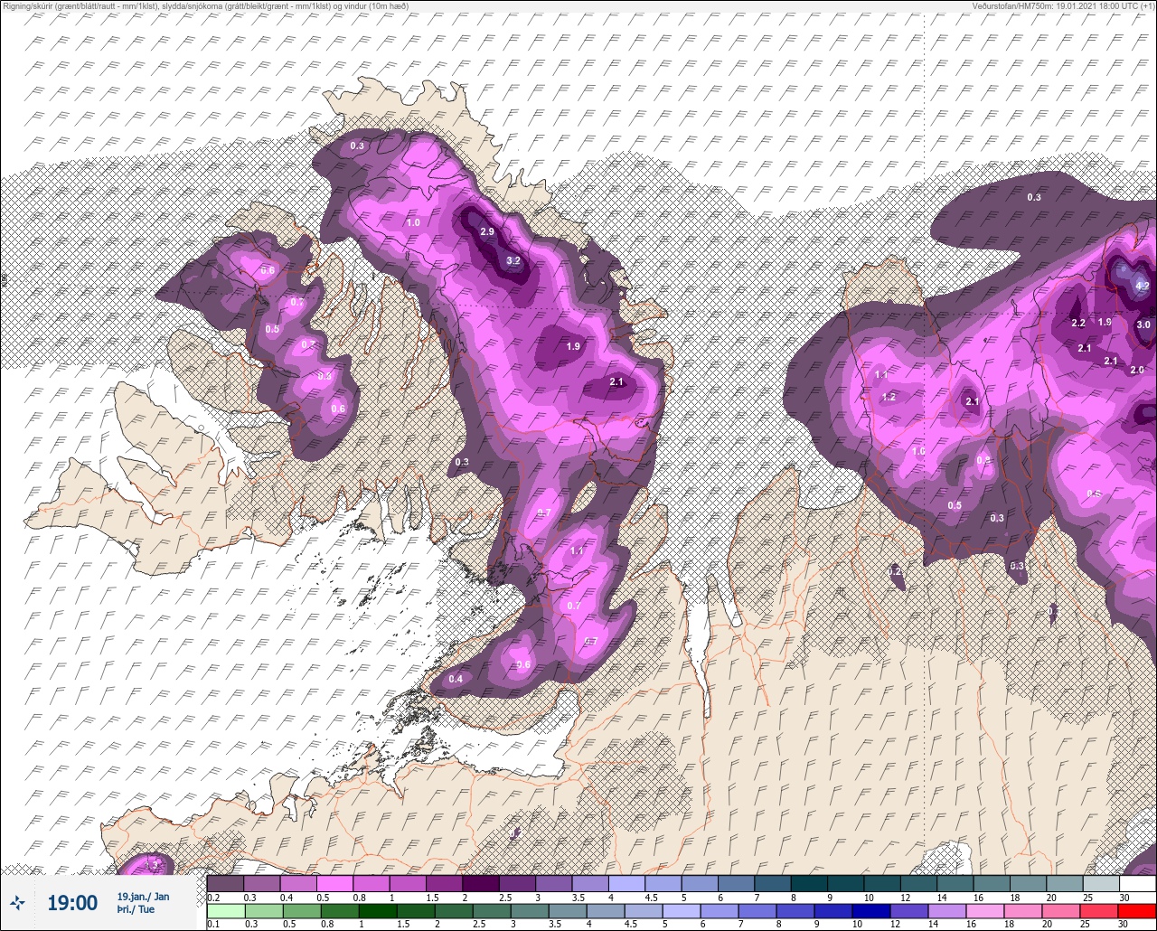
Task: Select upper legend swatch starting at 0.2
Action: coord(225,883)
